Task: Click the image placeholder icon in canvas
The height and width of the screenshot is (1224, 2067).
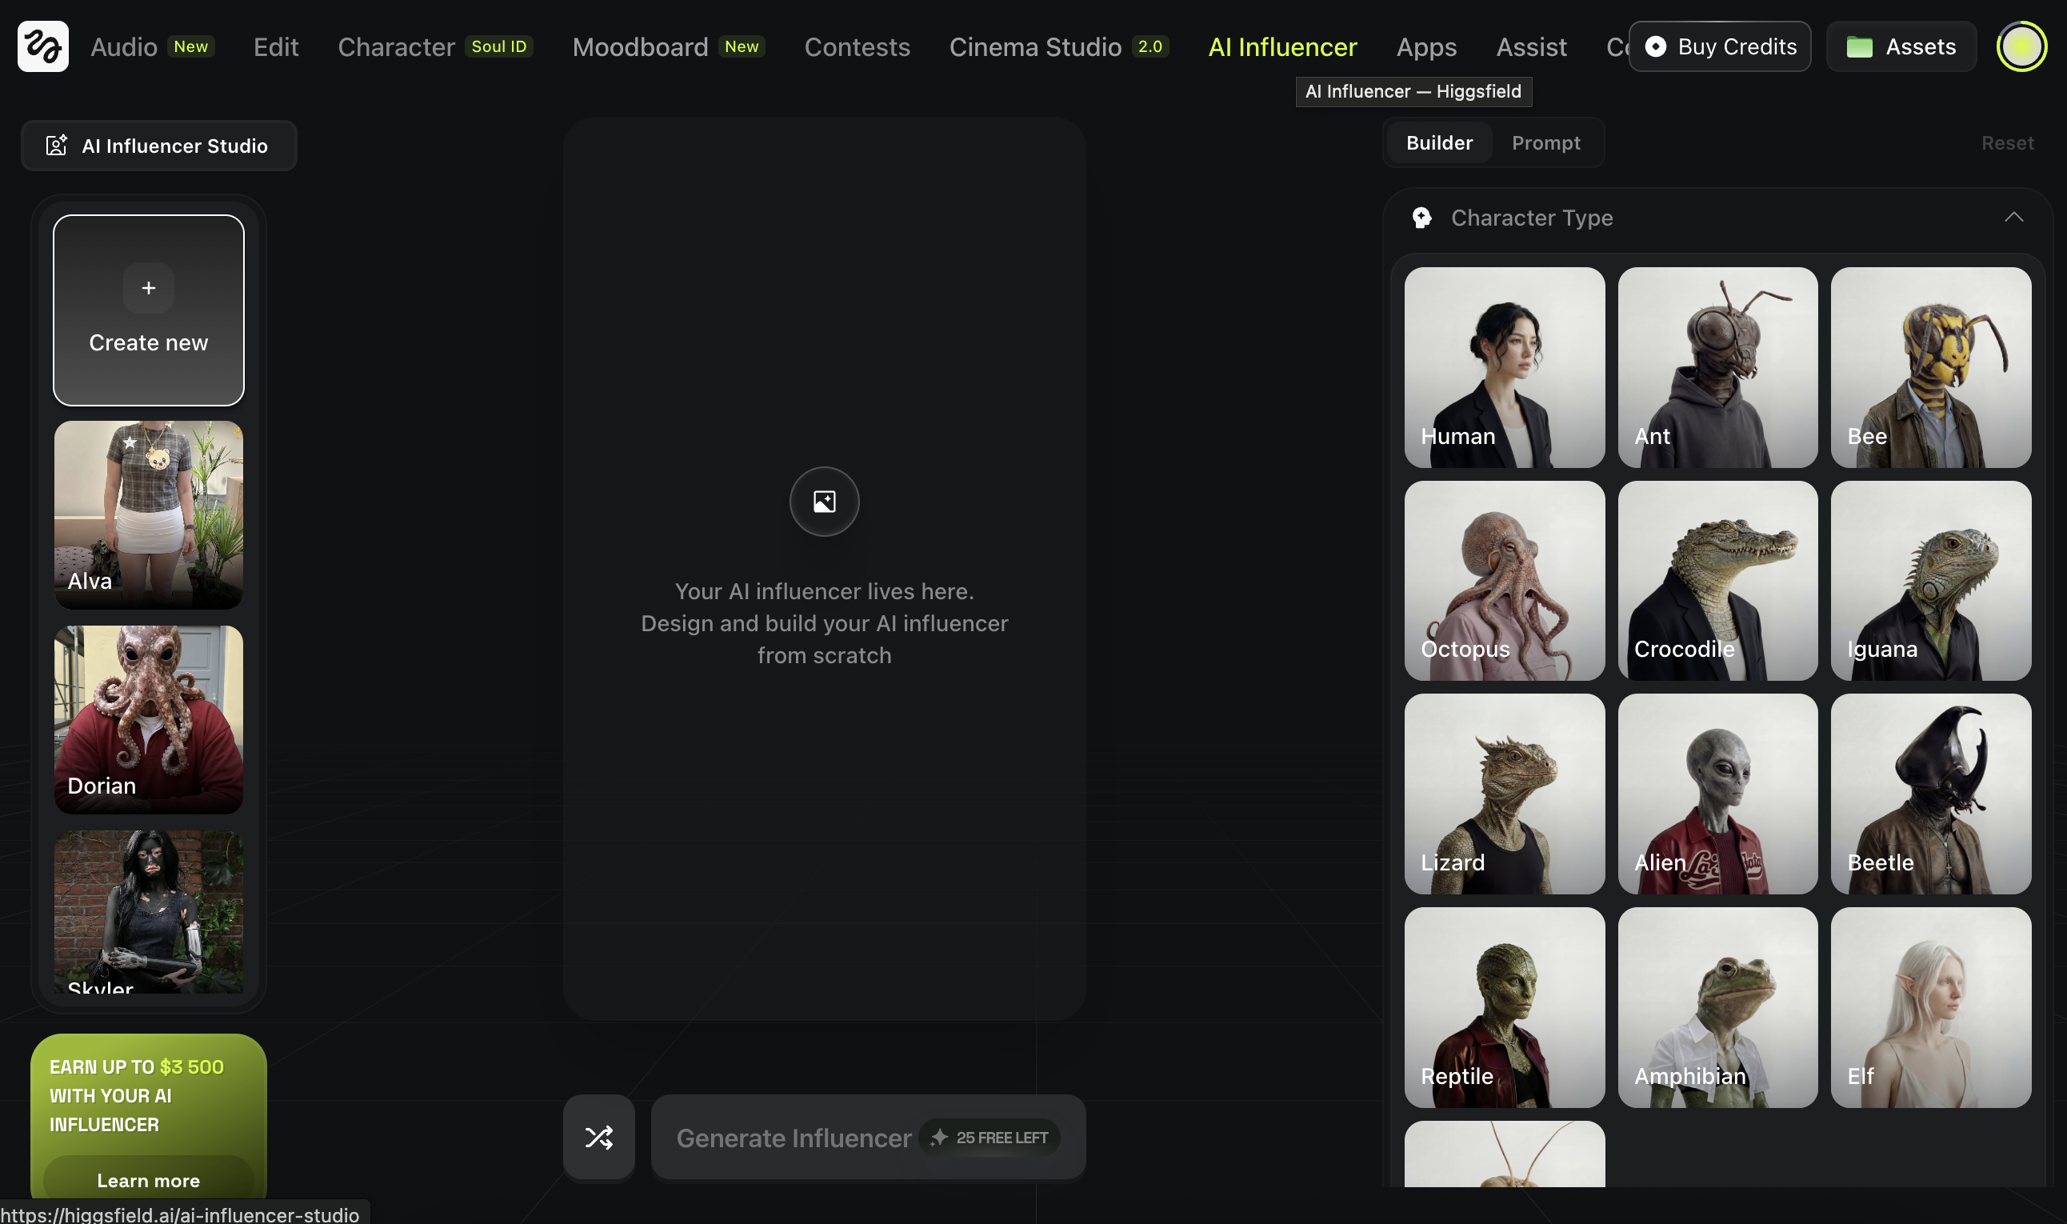Action: 824,502
